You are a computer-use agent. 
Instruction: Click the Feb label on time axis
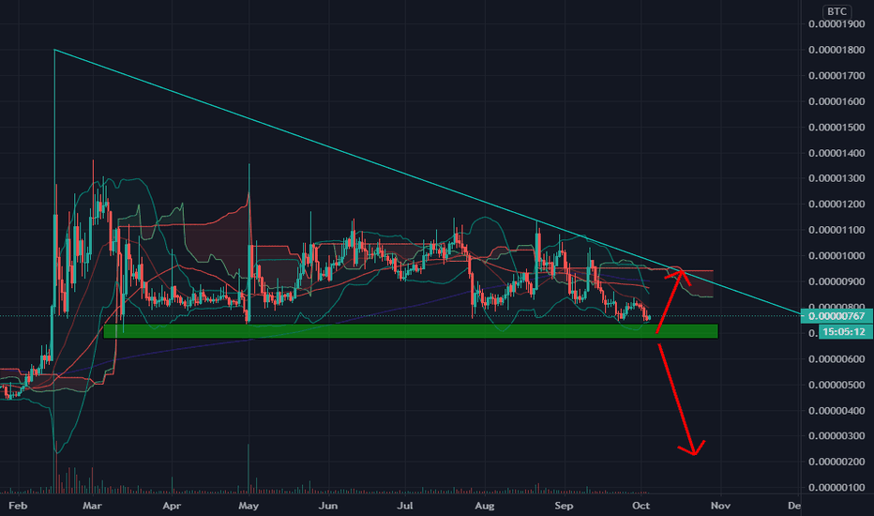(18, 506)
